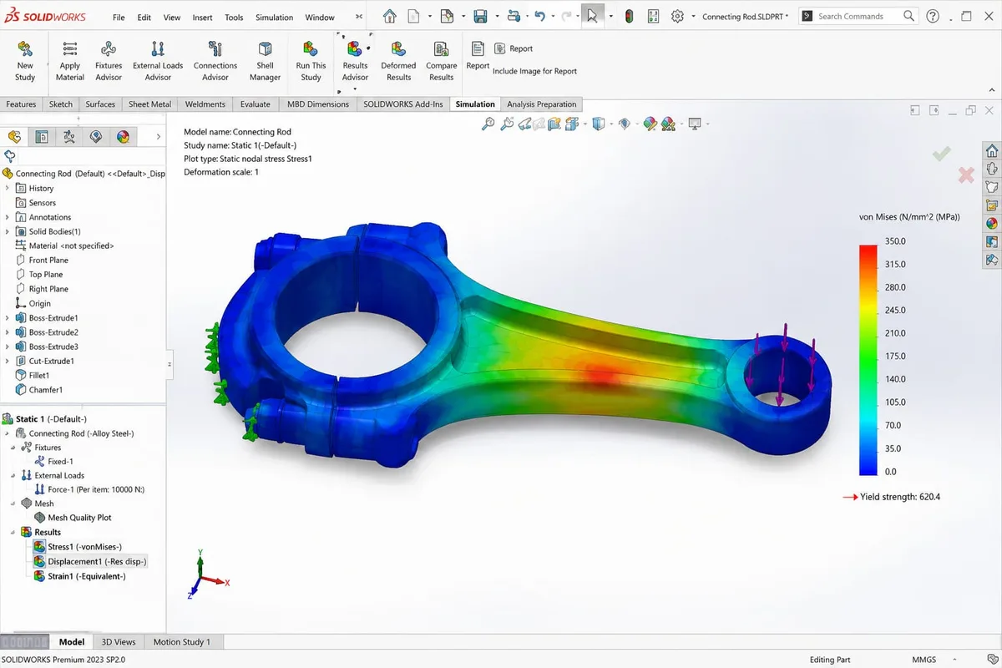The height and width of the screenshot is (668, 1002).
Task: Expand the History tree node
Action: point(8,188)
